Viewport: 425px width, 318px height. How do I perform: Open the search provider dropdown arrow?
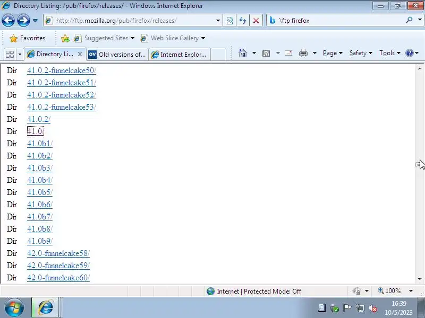tap(420, 20)
